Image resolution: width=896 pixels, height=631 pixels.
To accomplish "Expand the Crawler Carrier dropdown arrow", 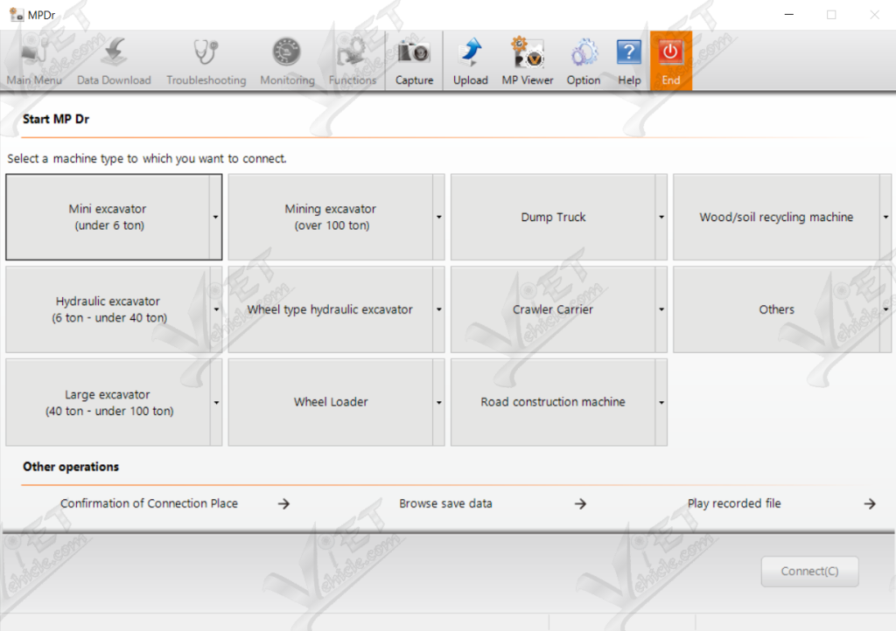I will 661,310.
